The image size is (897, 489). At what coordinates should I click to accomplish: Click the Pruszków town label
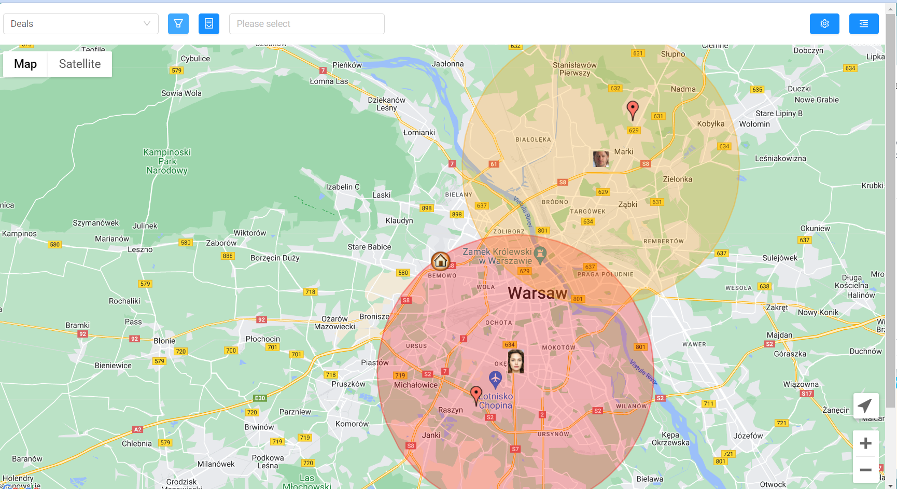click(x=348, y=384)
